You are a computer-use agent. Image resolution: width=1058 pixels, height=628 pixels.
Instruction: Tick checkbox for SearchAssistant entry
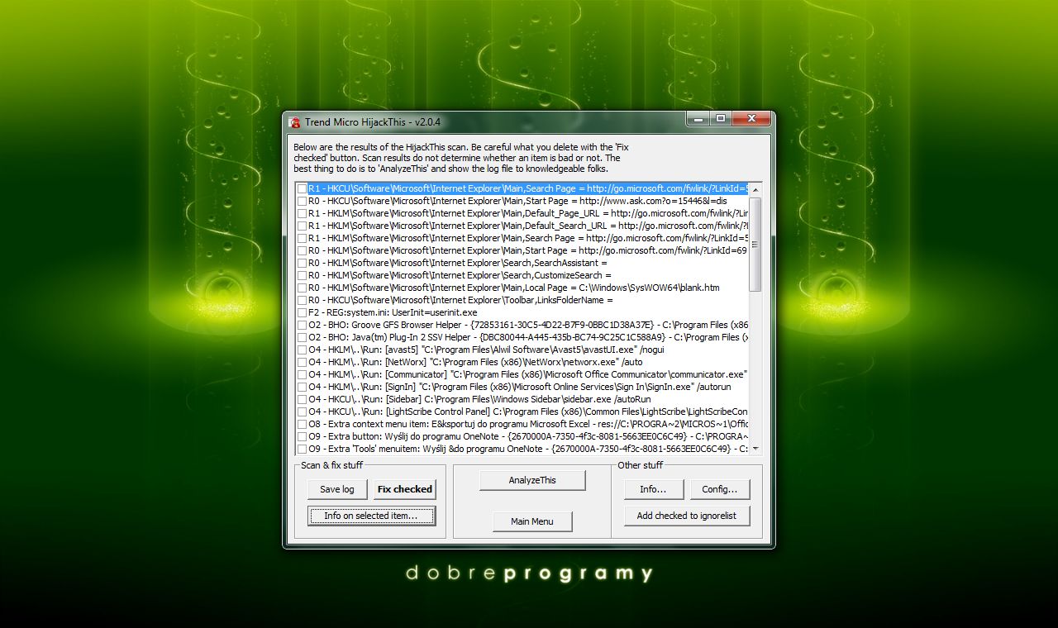click(303, 263)
